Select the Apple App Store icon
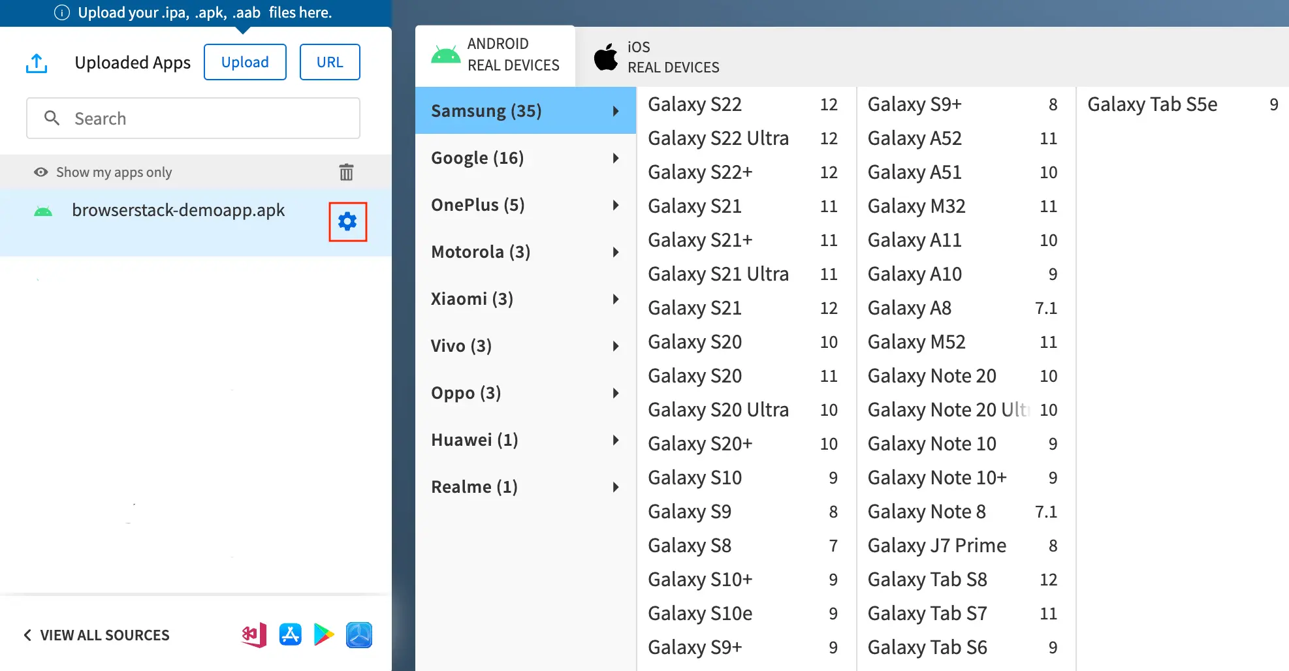 (290, 634)
